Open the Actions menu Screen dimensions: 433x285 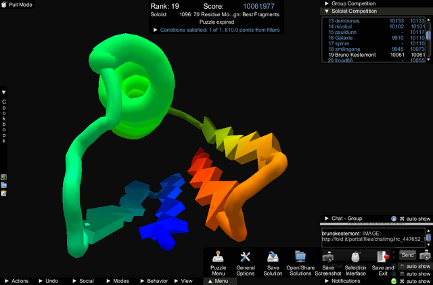[17, 281]
